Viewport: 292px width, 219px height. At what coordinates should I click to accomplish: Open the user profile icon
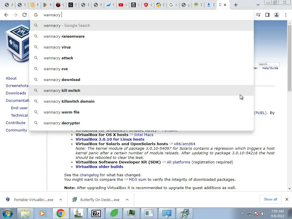(277, 15)
